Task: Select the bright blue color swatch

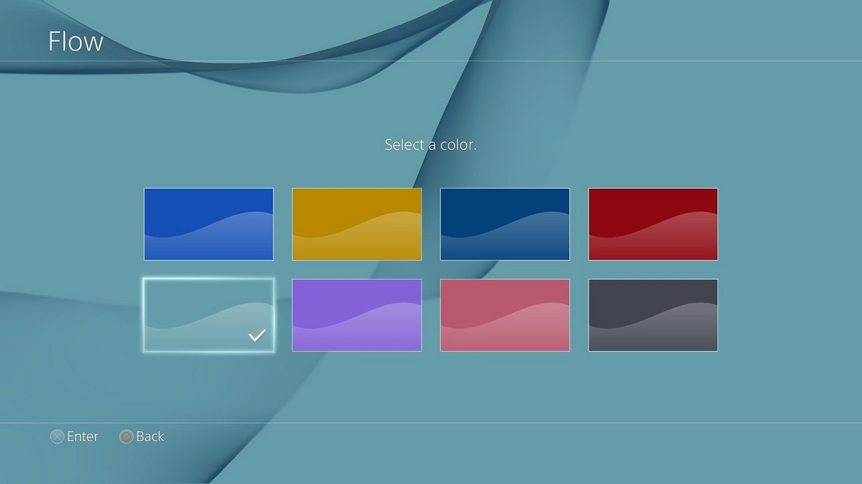Action: 209,224
